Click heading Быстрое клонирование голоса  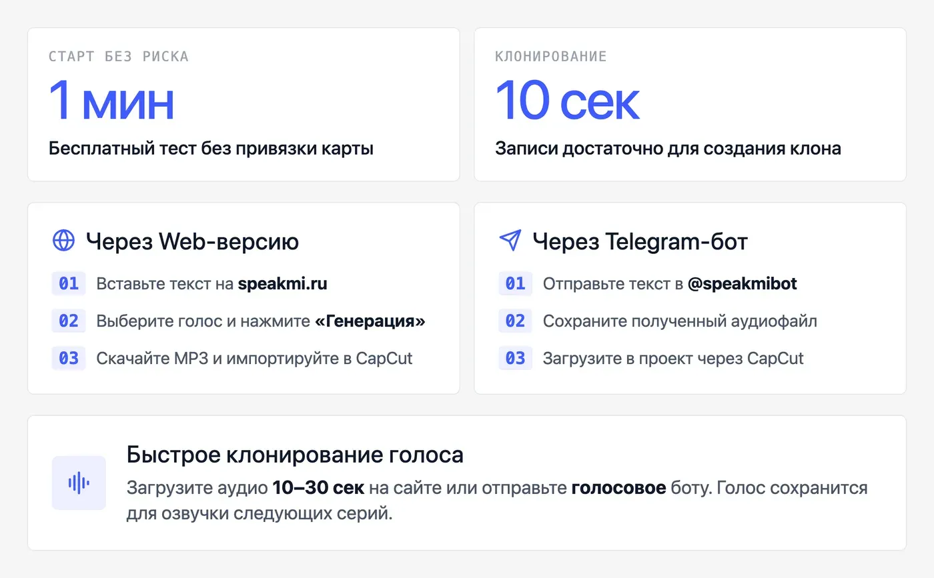click(295, 455)
